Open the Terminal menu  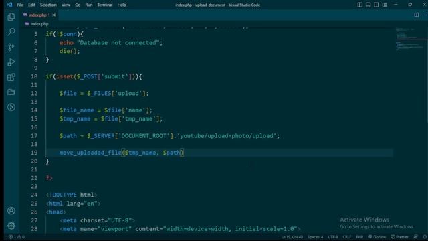coord(105,5)
